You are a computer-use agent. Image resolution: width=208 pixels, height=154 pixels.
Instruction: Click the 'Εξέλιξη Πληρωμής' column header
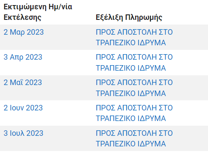coord(129,17)
